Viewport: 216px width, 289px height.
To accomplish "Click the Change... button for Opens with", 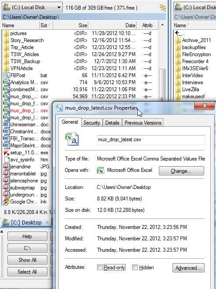I will tap(181, 171).
